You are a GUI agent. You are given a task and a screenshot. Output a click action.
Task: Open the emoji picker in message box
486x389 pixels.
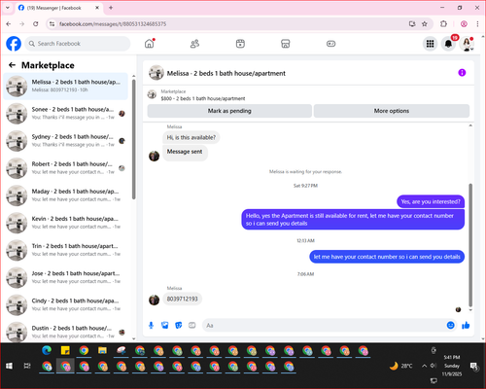(x=450, y=325)
